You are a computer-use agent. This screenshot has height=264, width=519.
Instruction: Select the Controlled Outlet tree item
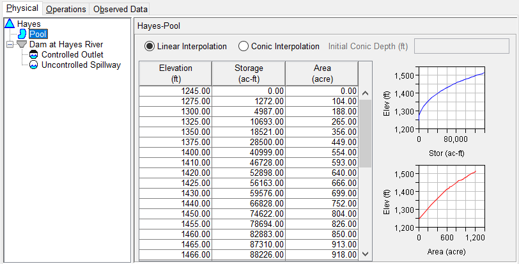pos(72,55)
